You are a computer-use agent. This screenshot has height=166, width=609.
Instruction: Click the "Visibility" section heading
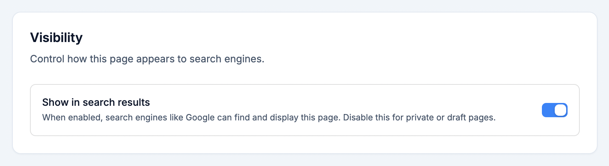pos(56,37)
